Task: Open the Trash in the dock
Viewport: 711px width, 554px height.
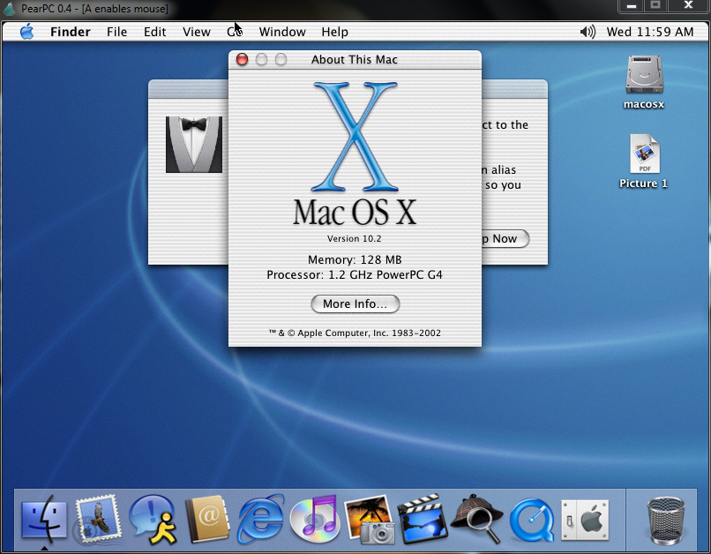Action: pos(666,518)
